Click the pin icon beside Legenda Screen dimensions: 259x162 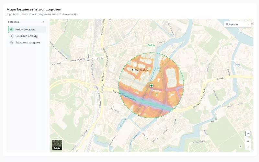click(227, 24)
